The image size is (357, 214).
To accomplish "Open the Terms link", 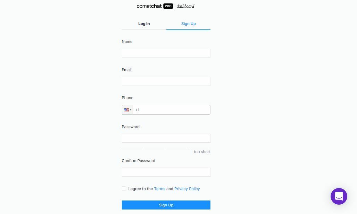I will (160, 189).
